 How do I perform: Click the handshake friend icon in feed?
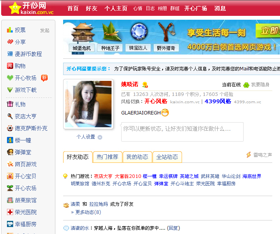pos(66,205)
